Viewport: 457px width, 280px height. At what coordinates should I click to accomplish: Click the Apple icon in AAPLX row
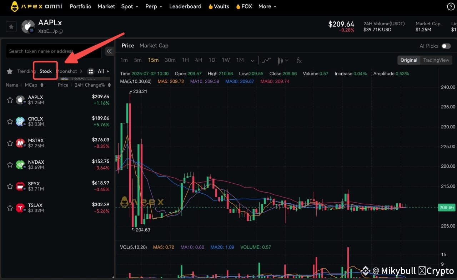tap(20, 100)
